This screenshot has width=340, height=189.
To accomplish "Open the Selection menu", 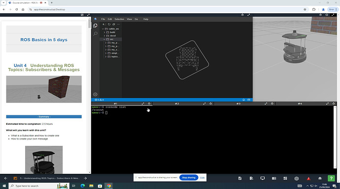I will [x=119, y=19].
